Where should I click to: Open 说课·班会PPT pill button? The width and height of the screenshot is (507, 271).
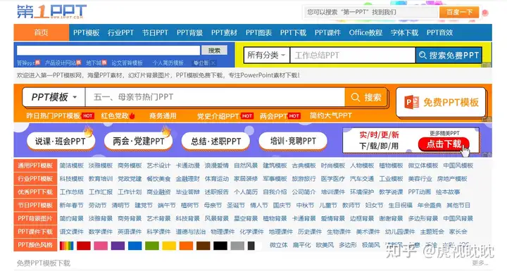point(61,141)
